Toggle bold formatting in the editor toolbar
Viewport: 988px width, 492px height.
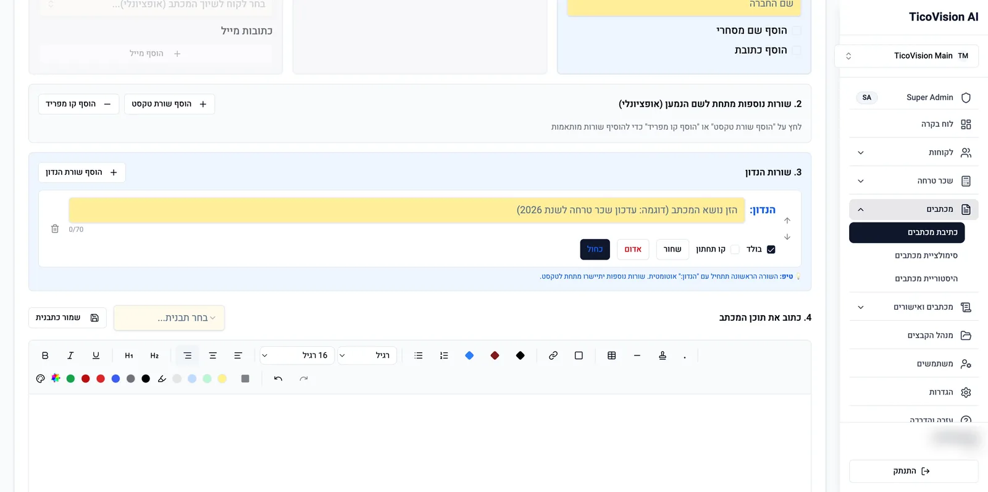click(x=45, y=355)
